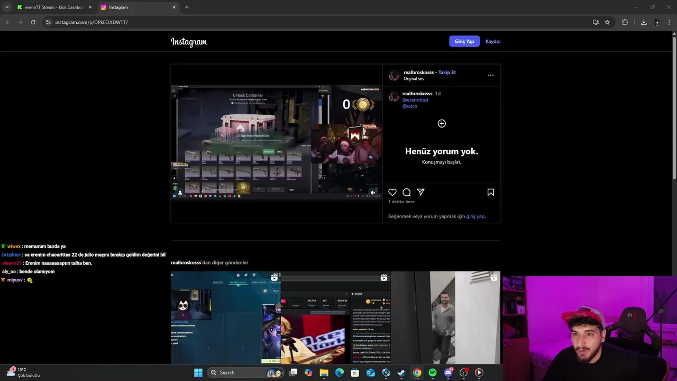Screen dimensions: 677x381
Task: Open Steam from the taskbar
Action: point(401,373)
